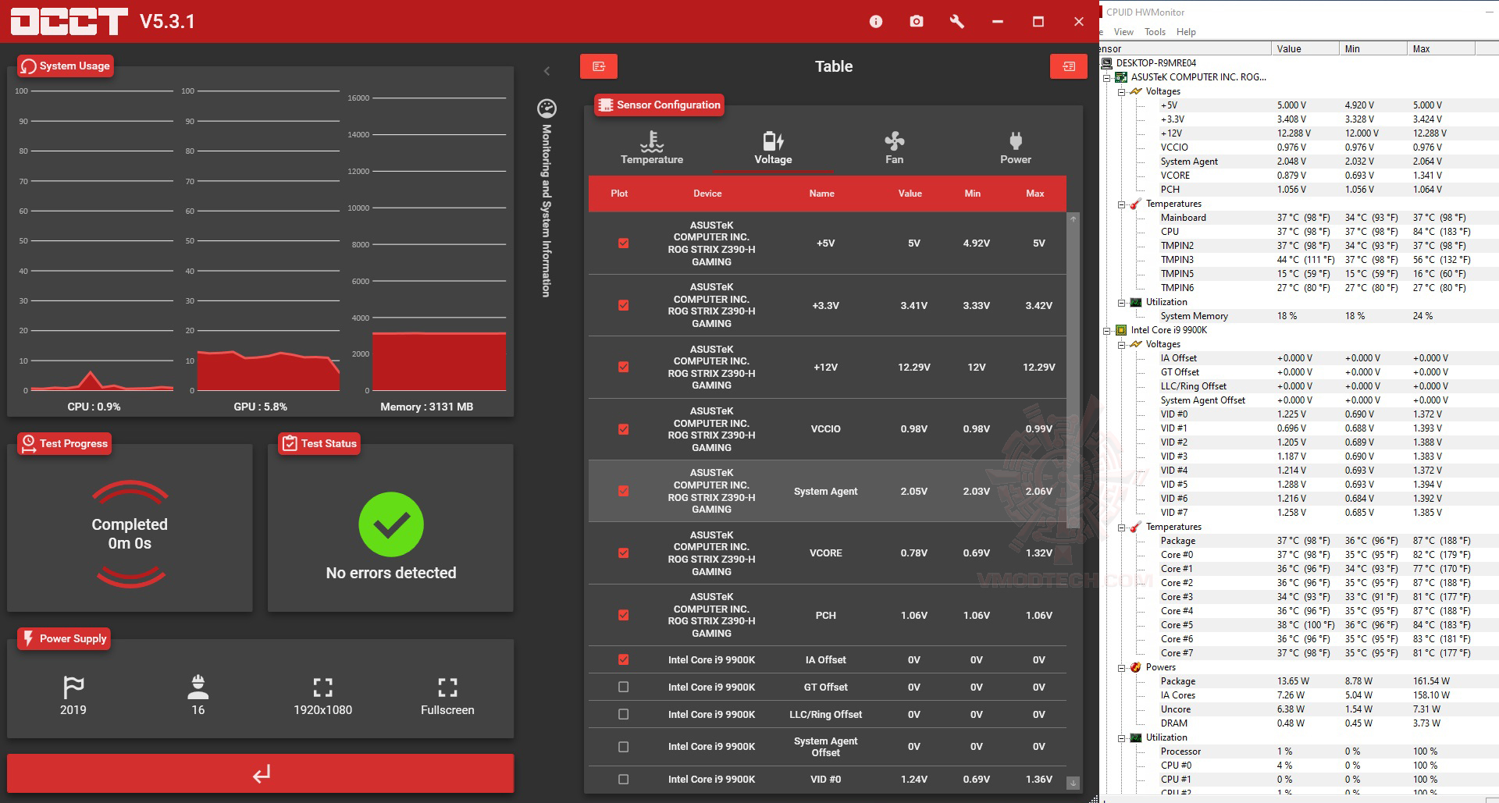Click sensor table scrollbar down arrow
The image size is (1499, 803).
[x=1073, y=783]
